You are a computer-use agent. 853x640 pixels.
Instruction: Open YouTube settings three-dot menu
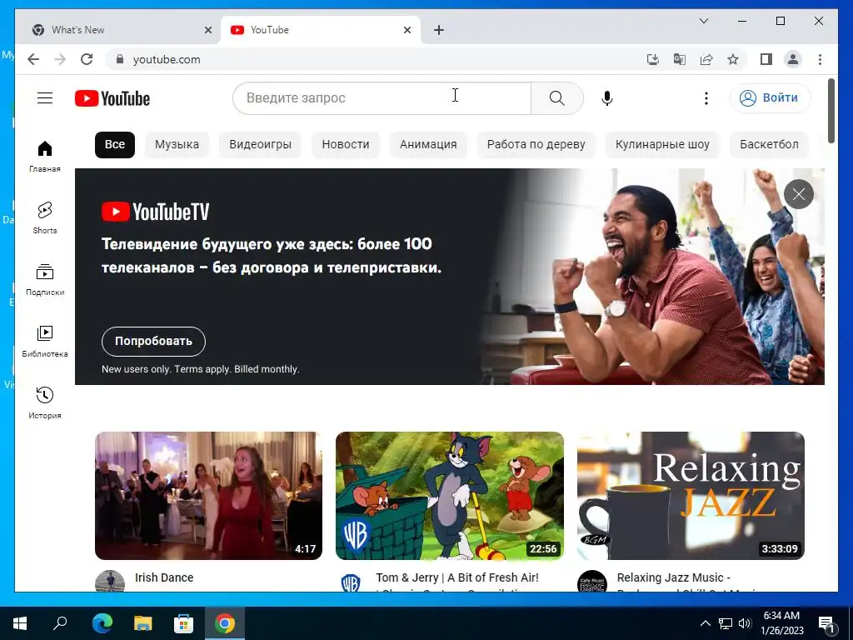[x=706, y=98]
